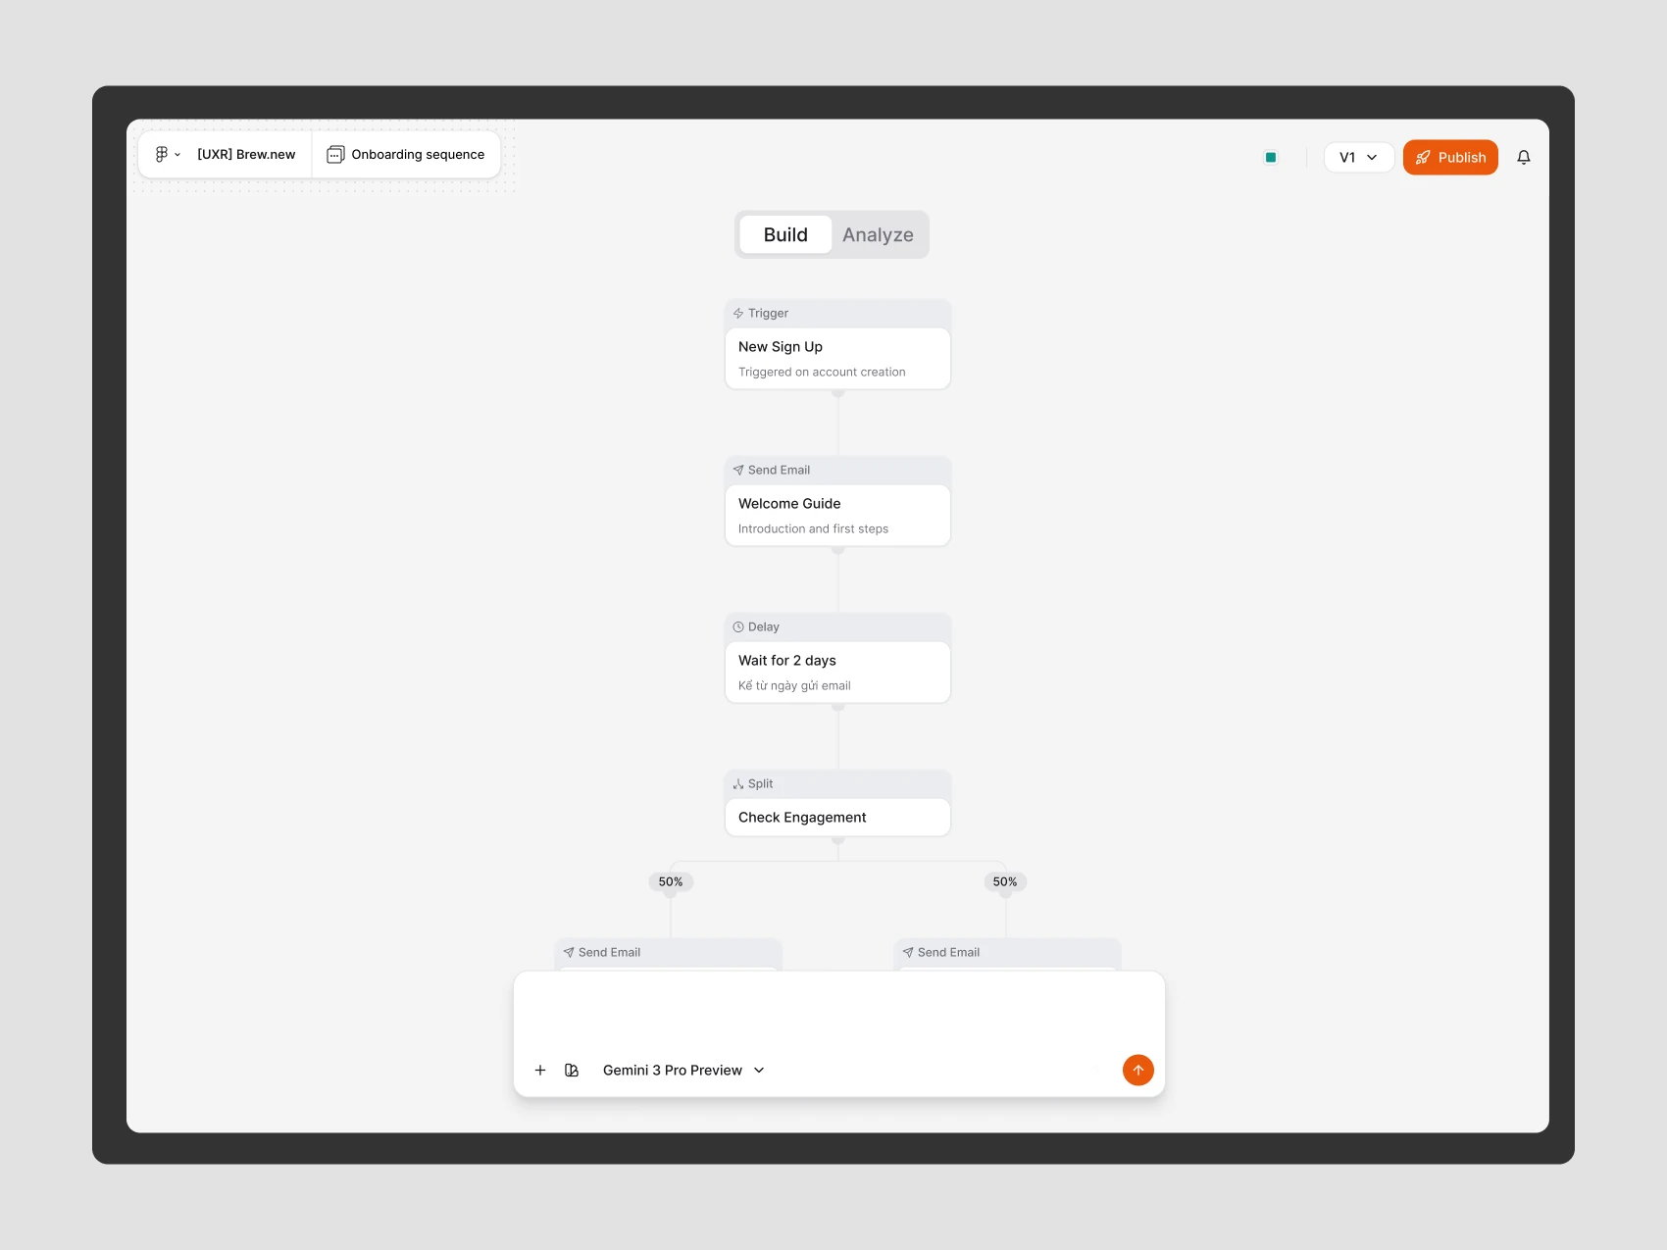Image resolution: width=1667 pixels, height=1250 pixels.
Task: Open the V1 version dropdown
Action: [x=1359, y=157]
